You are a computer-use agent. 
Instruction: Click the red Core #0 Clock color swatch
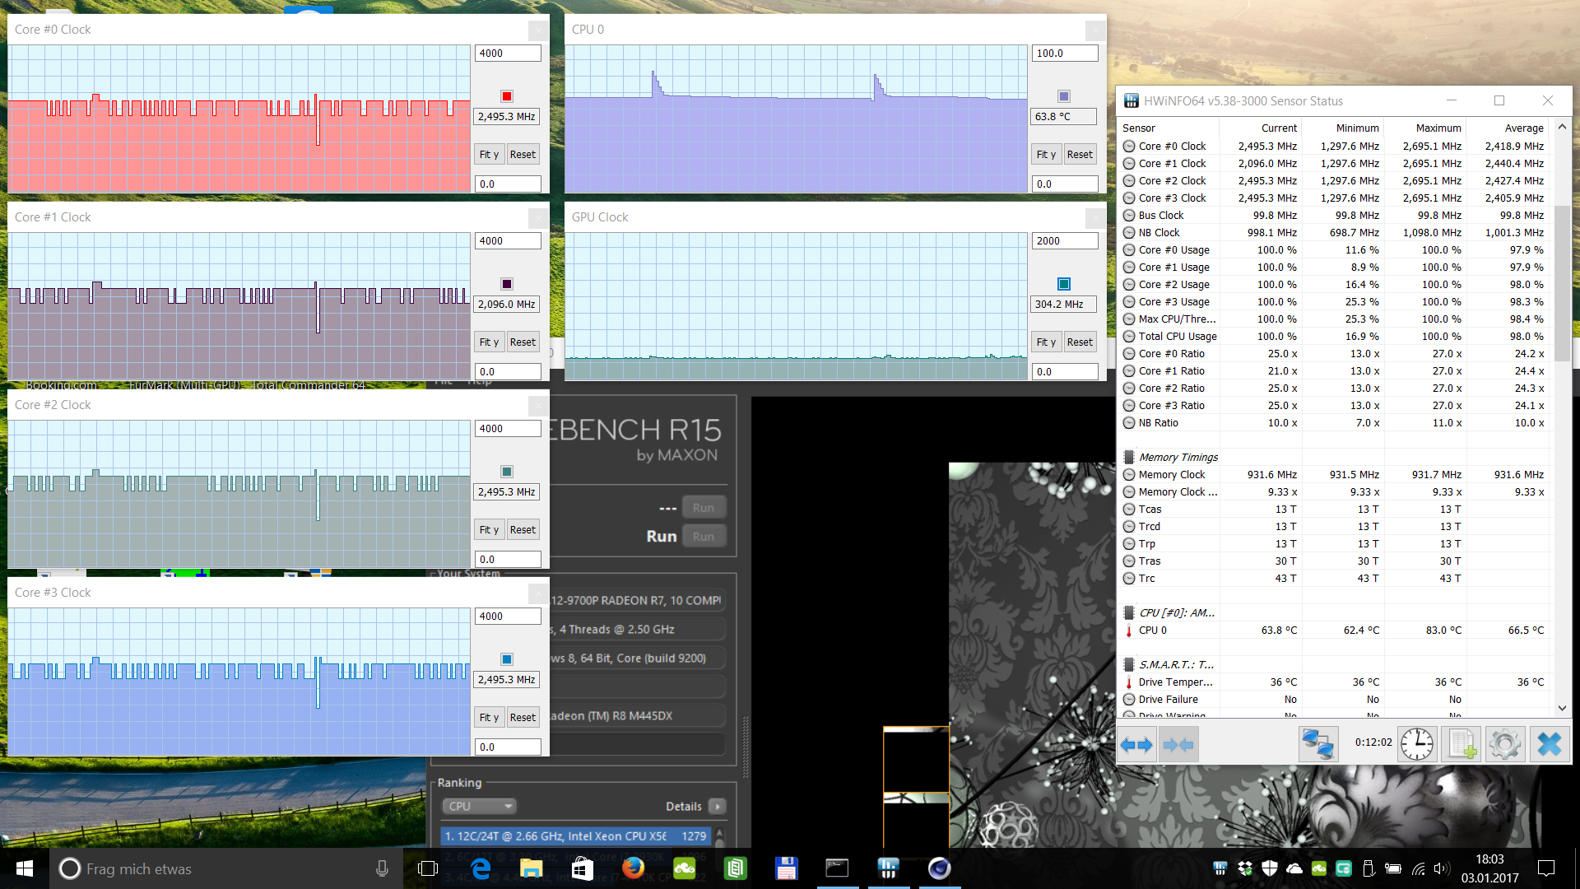(507, 96)
